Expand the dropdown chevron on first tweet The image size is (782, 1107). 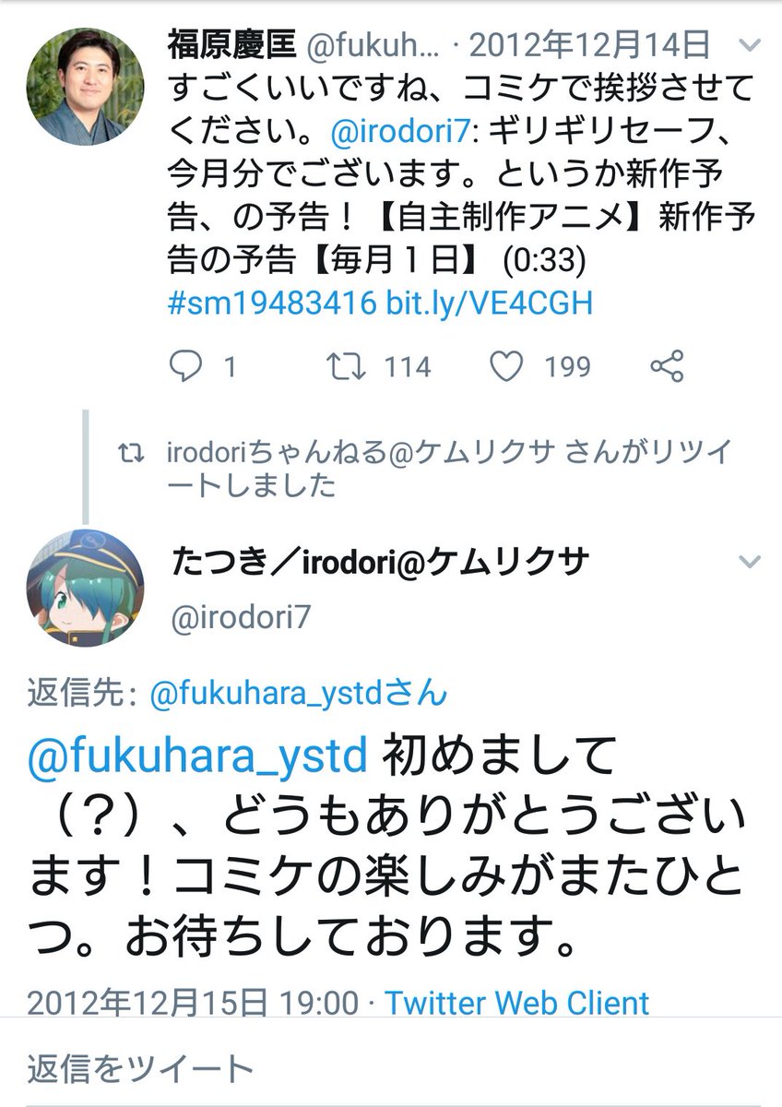click(x=752, y=44)
